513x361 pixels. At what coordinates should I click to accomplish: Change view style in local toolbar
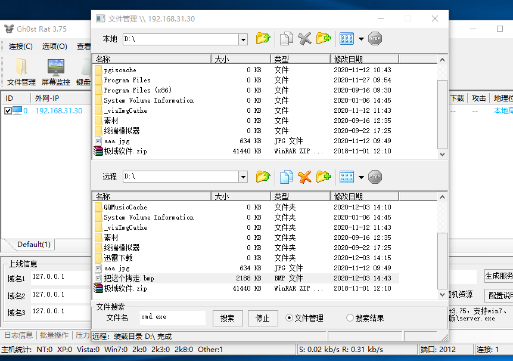(x=347, y=39)
